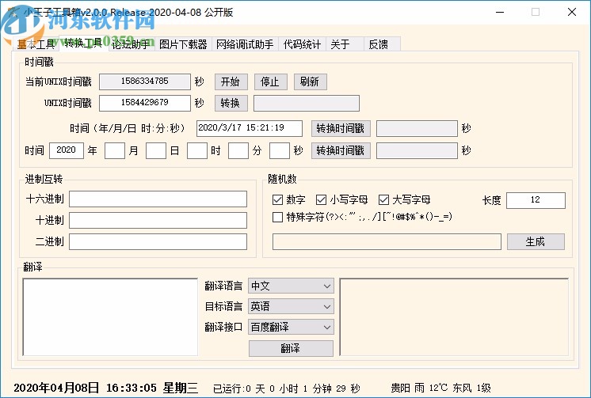Focus the 秒 input box in the 年月日 row
The height and width of the screenshot is (398, 591).
tap(280, 150)
